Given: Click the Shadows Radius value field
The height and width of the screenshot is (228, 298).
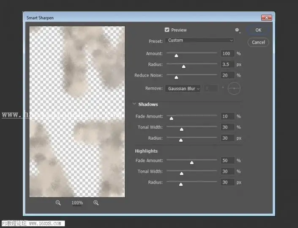Looking at the screenshot, I should click(227, 138).
